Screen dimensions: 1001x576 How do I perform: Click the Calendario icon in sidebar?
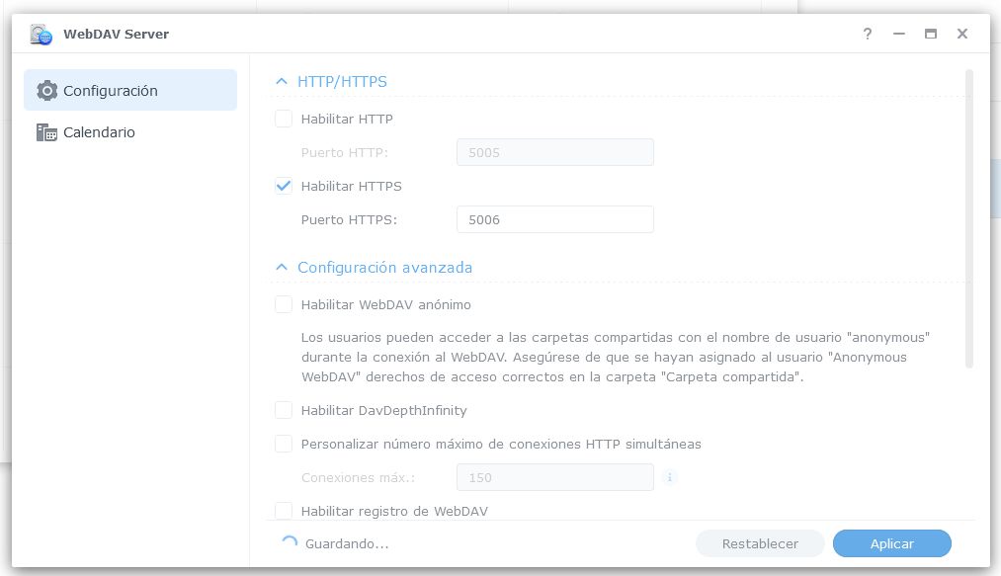point(46,132)
